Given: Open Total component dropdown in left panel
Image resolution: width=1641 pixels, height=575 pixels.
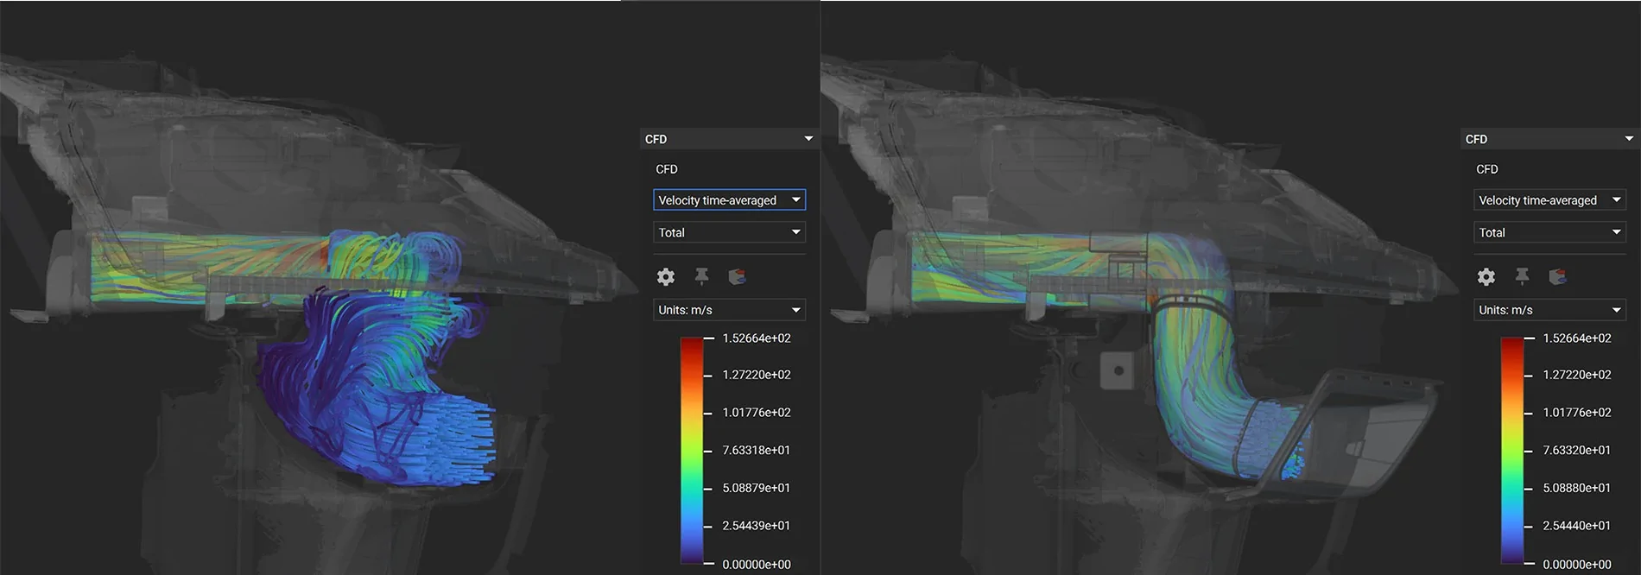Looking at the screenshot, I should [x=729, y=232].
